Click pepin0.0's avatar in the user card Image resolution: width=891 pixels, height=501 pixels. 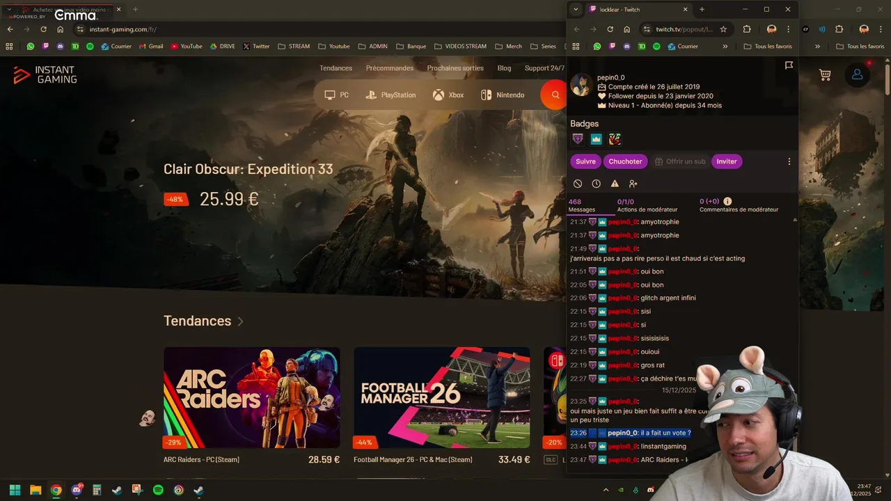(x=581, y=85)
